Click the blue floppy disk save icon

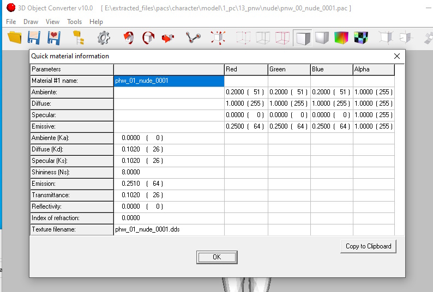(34, 38)
